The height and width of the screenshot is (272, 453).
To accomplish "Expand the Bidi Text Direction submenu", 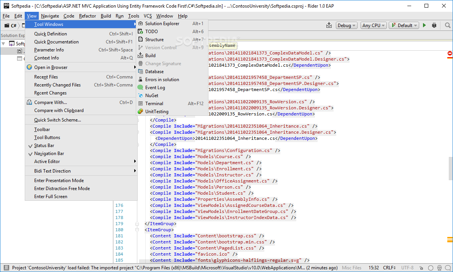I will (81, 171).
